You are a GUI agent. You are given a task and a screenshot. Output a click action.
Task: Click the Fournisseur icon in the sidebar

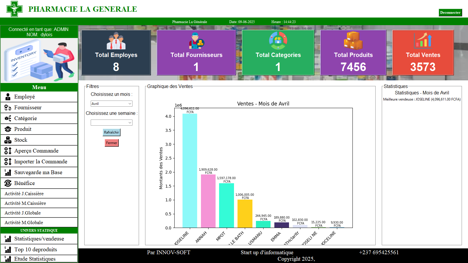[x=8, y=108]
